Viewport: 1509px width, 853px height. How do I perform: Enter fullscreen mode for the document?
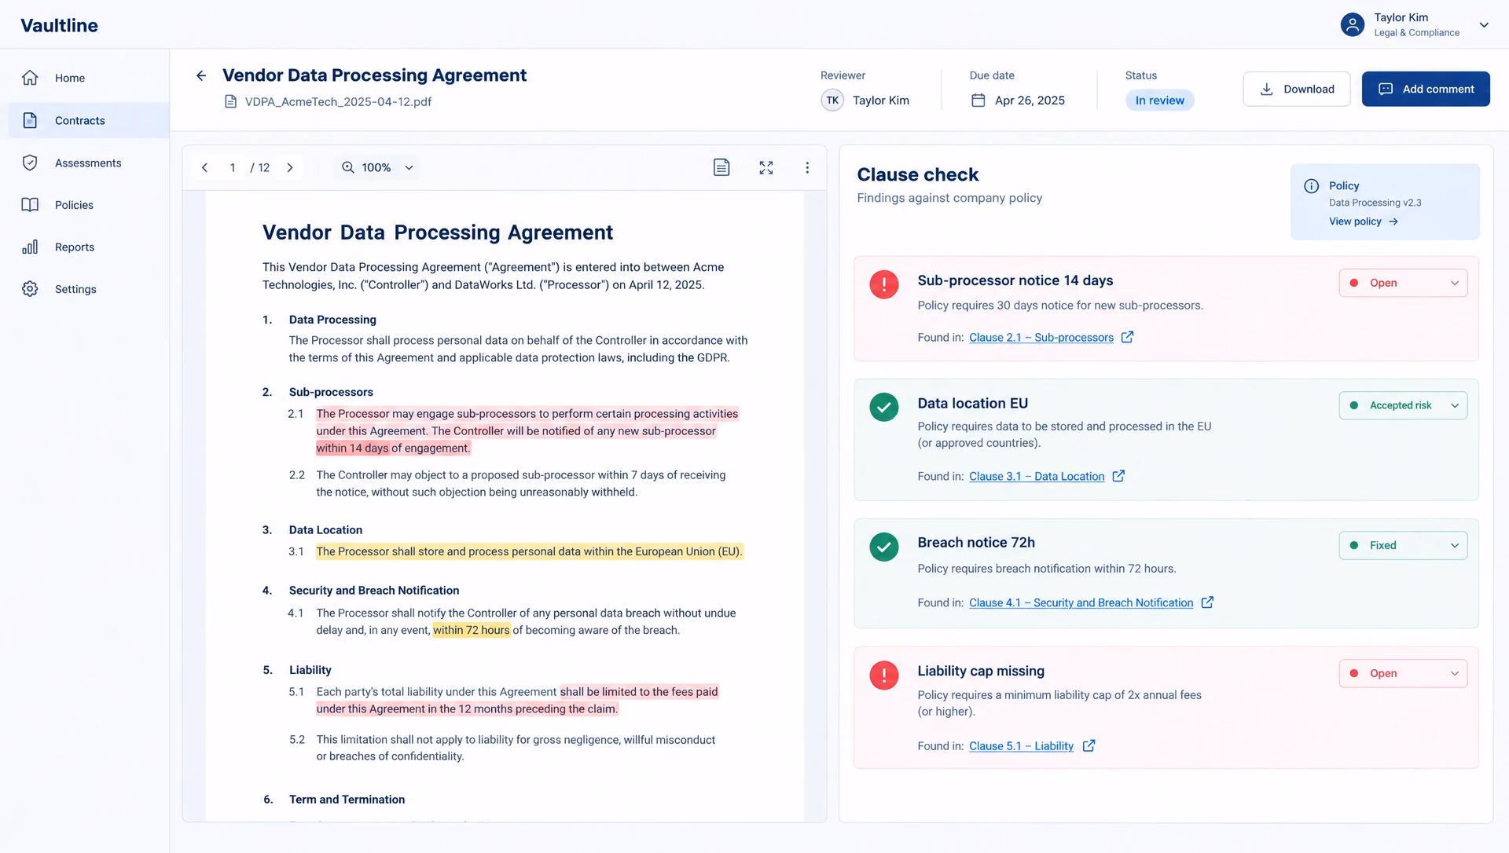766,167
